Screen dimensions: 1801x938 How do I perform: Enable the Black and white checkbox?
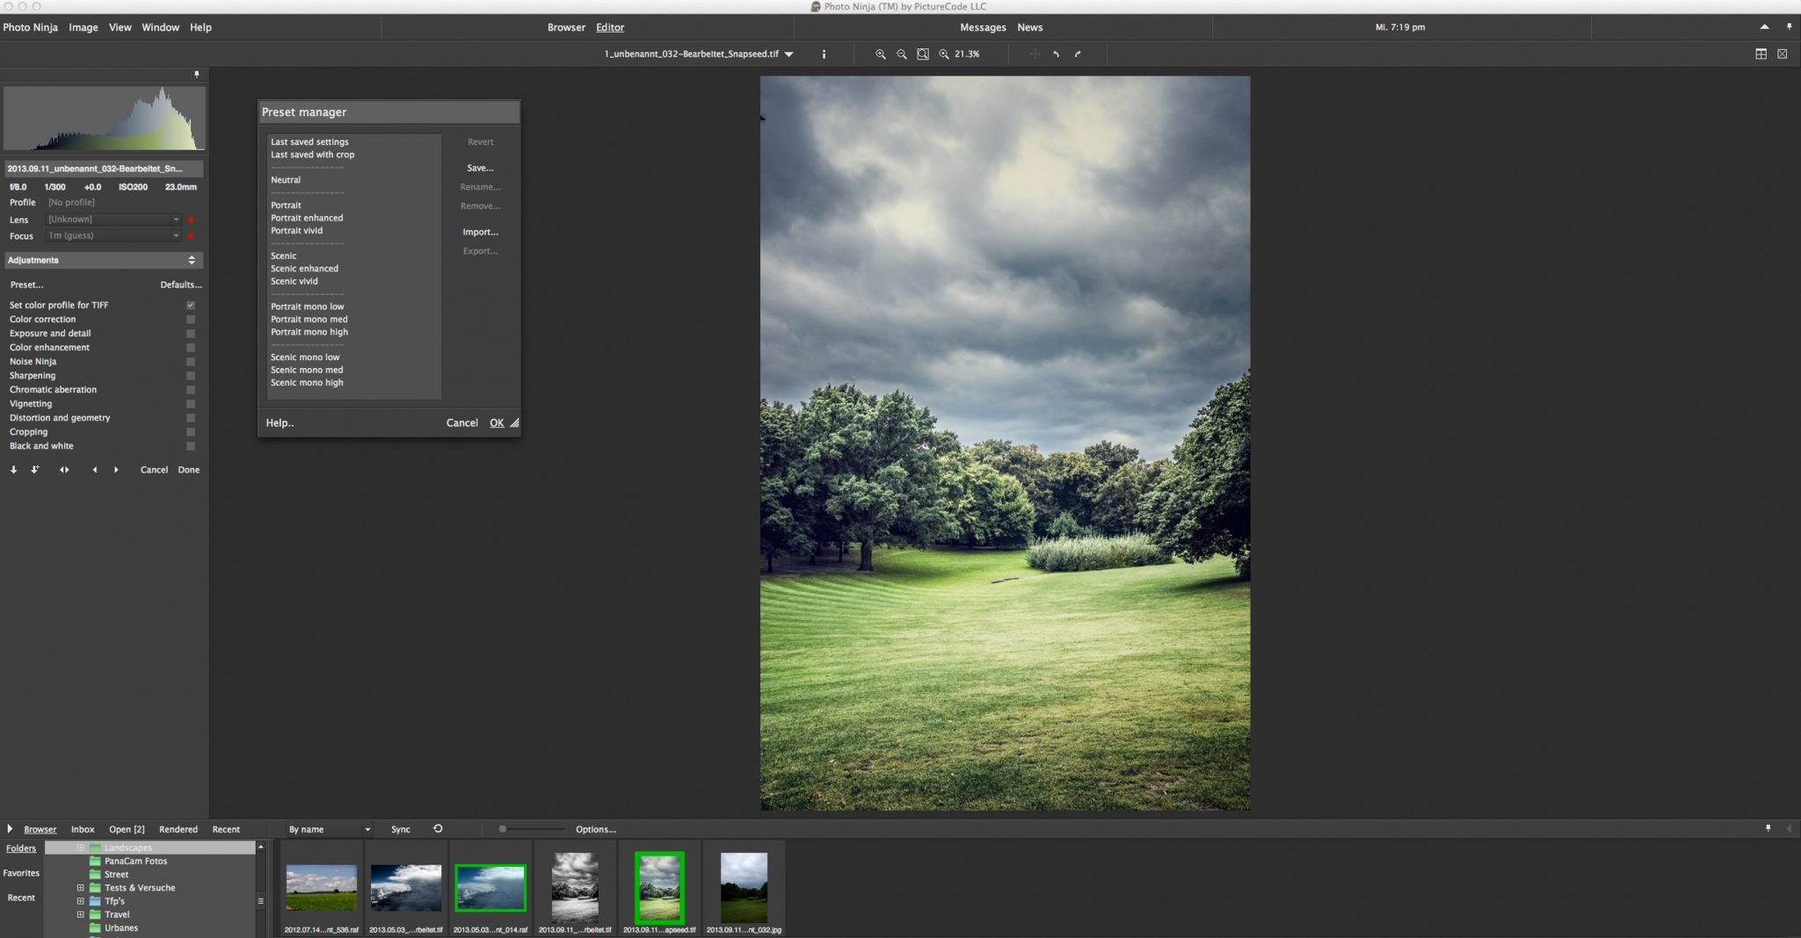pyautogui.click(x=191, y=446)
